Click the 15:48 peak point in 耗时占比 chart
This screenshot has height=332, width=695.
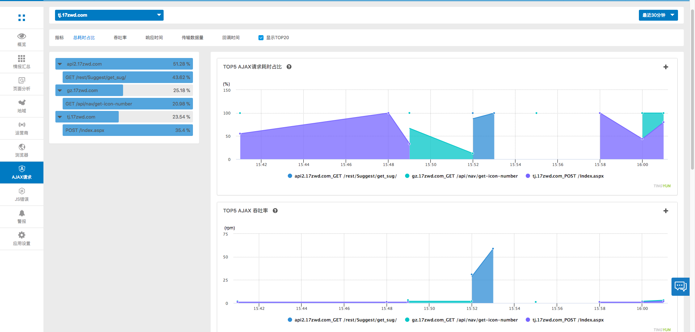point(388,113)
